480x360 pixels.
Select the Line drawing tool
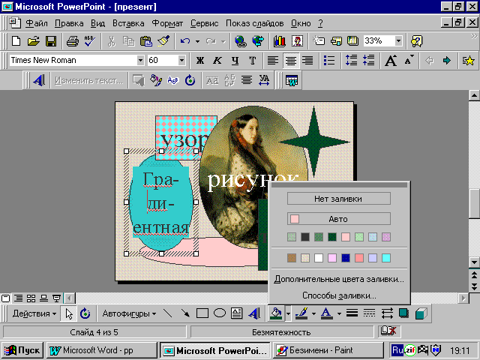[x=168, y=313]
